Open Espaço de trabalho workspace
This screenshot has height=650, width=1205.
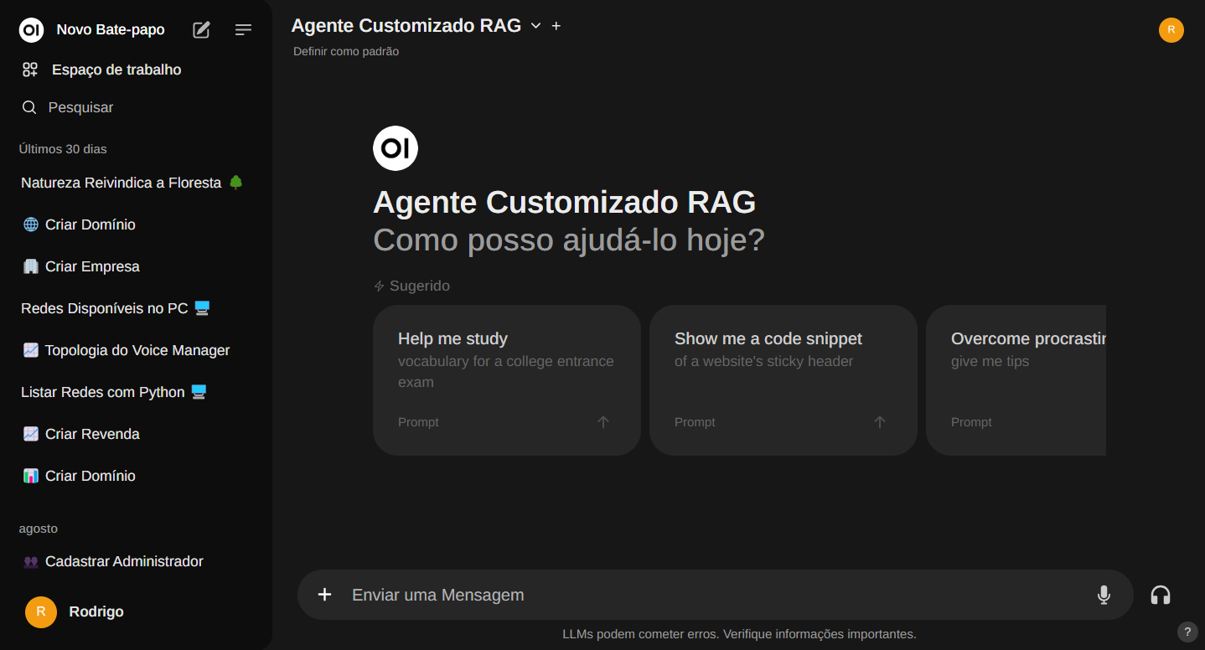point(116,70)
